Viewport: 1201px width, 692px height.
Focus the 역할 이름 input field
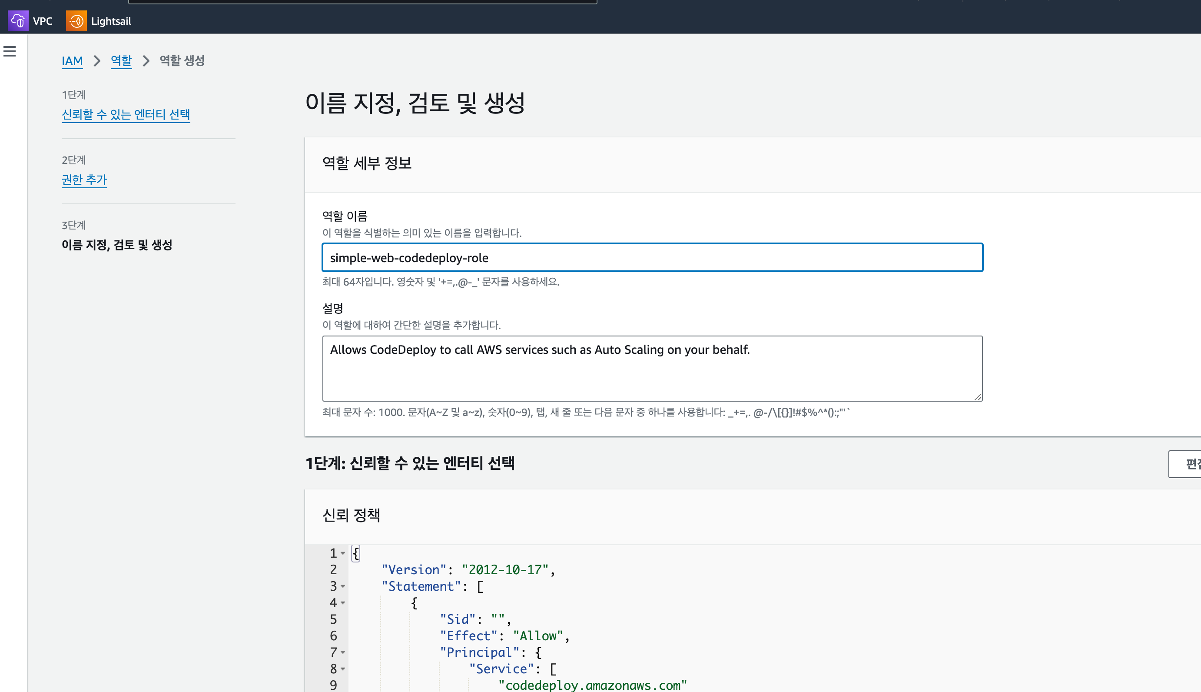coord(652,258)
